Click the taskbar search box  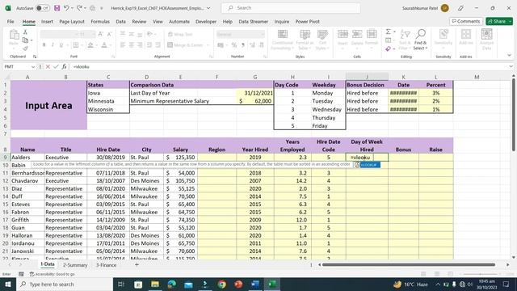point(65,284)
